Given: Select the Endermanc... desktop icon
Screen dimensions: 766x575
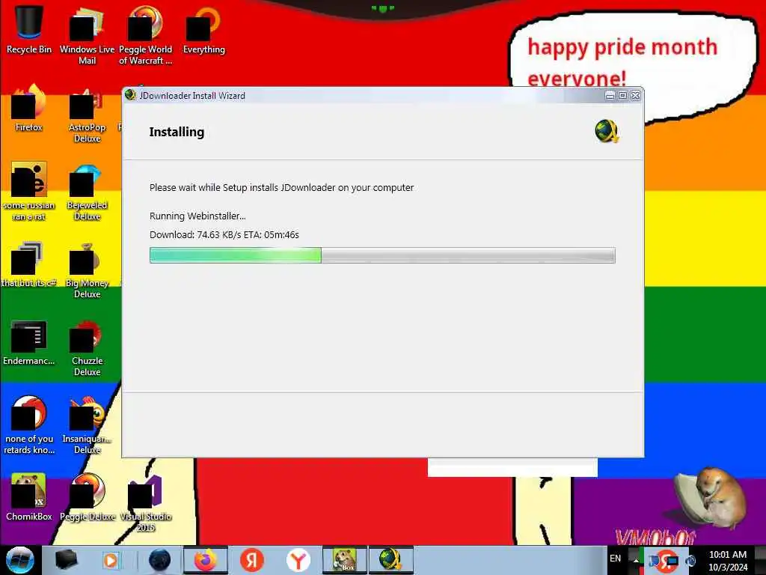Looking at the screenshot, I should [x=29, y=343].
